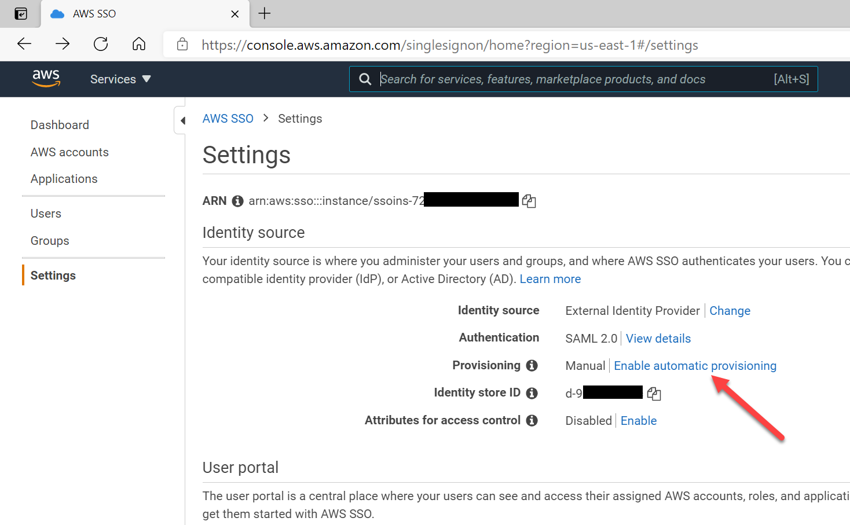The width and height of the screenshot is (850, 525).
Task: View details of SAML 2.0 authentication
Action: pos(658,339)
